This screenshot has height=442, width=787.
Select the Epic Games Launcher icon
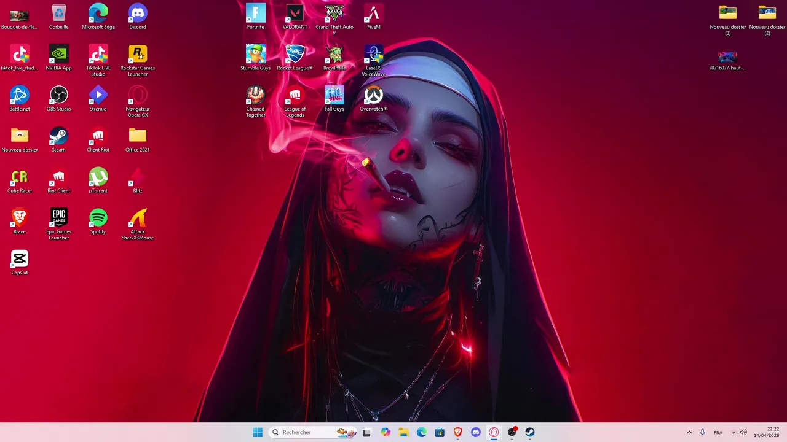pos(58,225)
